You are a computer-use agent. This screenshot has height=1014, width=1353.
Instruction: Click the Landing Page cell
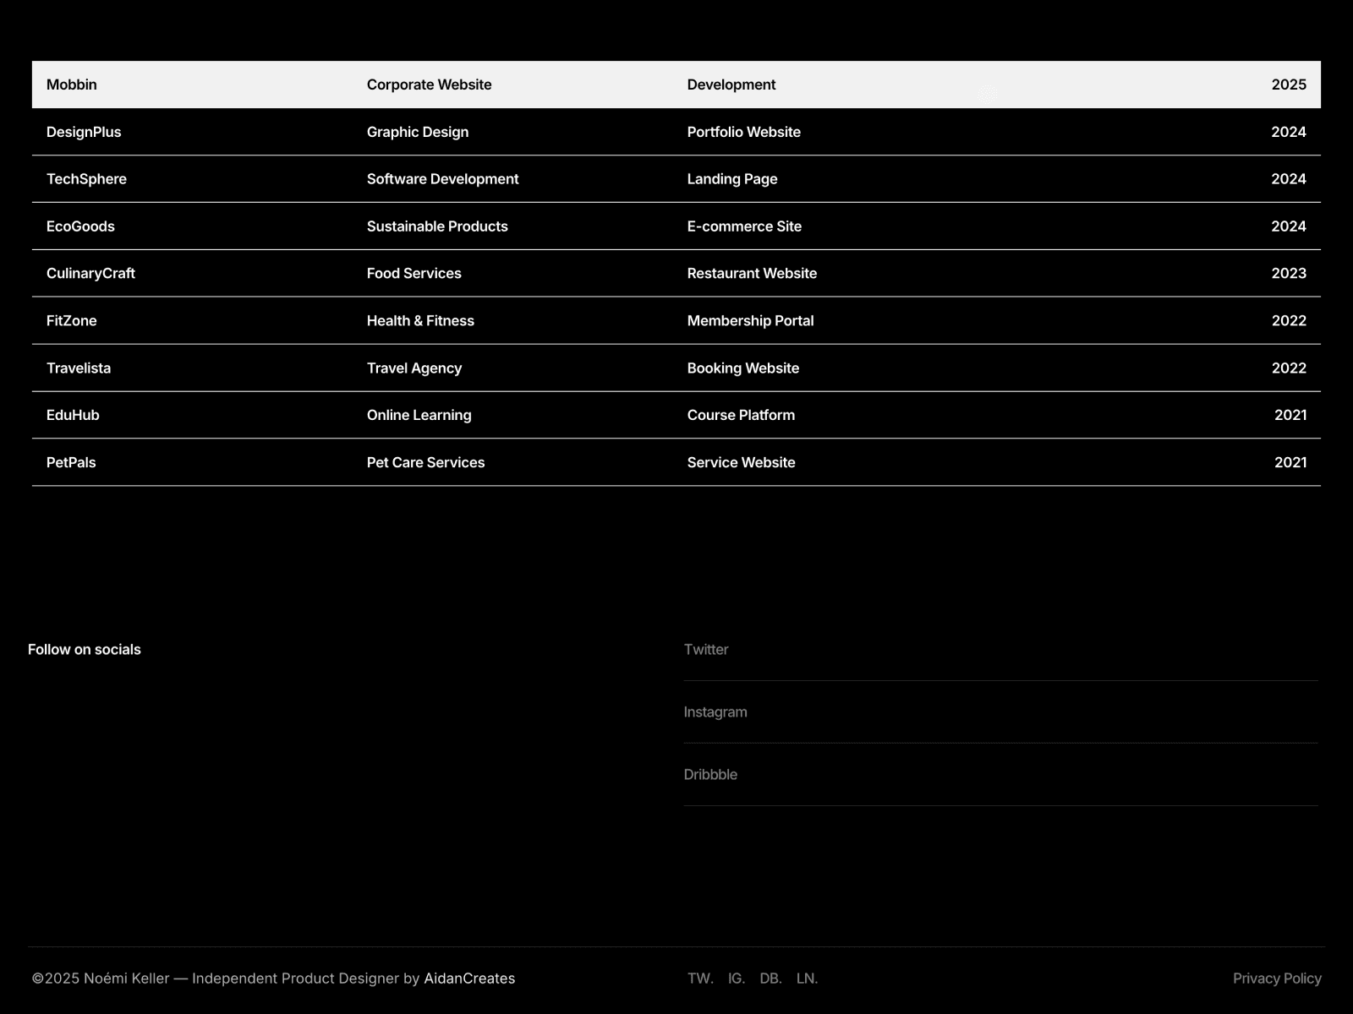coord(732,179)
